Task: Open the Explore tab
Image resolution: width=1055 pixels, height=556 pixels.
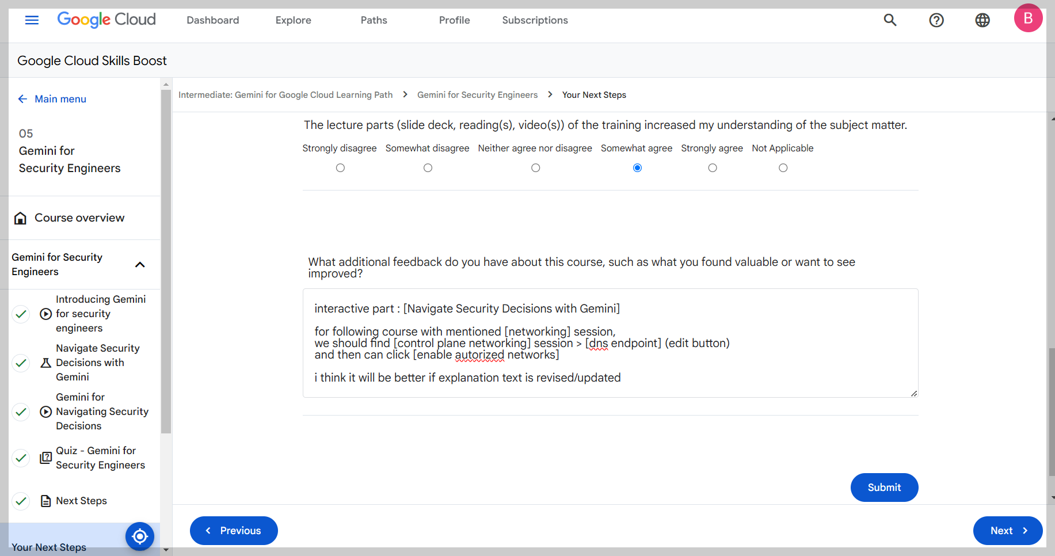Action: (x=294, y=20)
